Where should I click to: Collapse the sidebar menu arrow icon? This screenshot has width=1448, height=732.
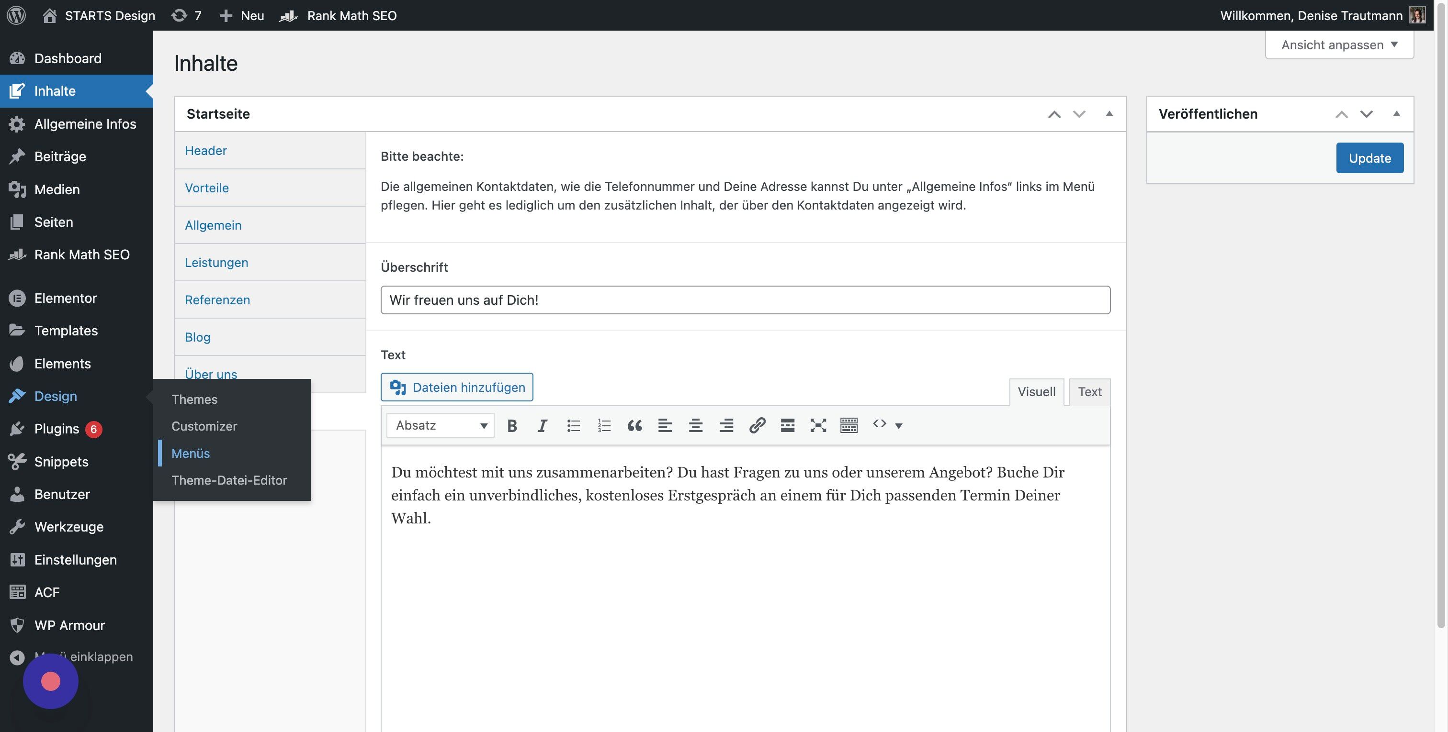17,657
